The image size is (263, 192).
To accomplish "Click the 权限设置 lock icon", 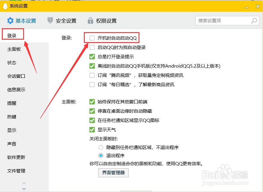I will 90,21.
